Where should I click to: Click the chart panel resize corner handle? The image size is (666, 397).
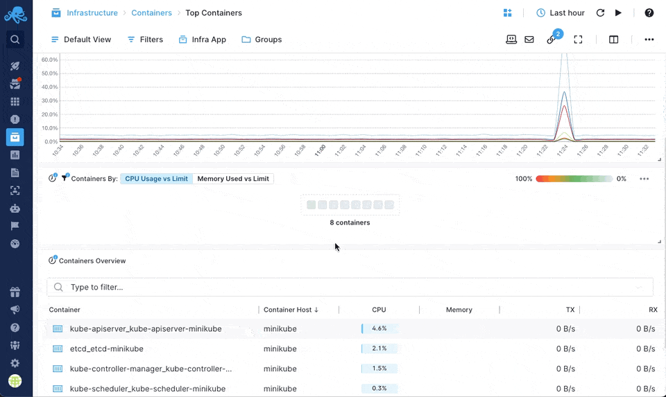pyautogui.click(x=659, y=159)
